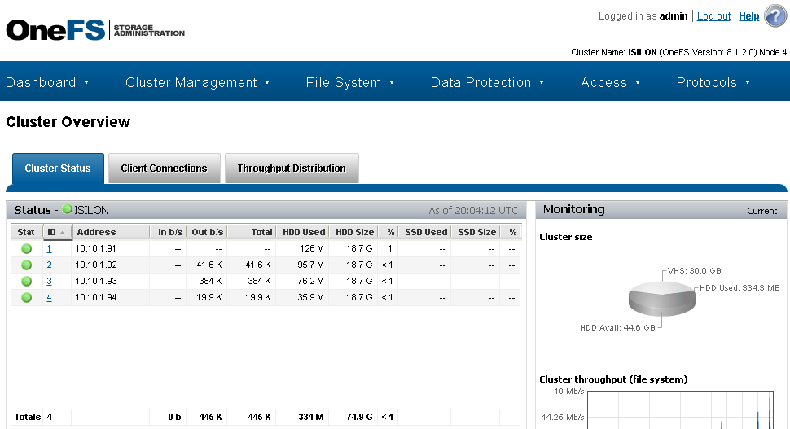Click HDD Used value 76.2 M
The width and height of the screenshot is (790, 429).
coord(310,282)
